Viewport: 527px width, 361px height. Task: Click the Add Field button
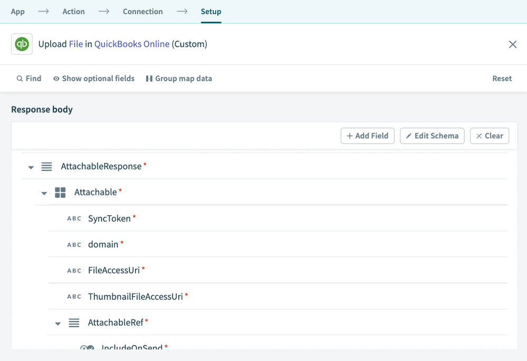click(x=367, y=135)
